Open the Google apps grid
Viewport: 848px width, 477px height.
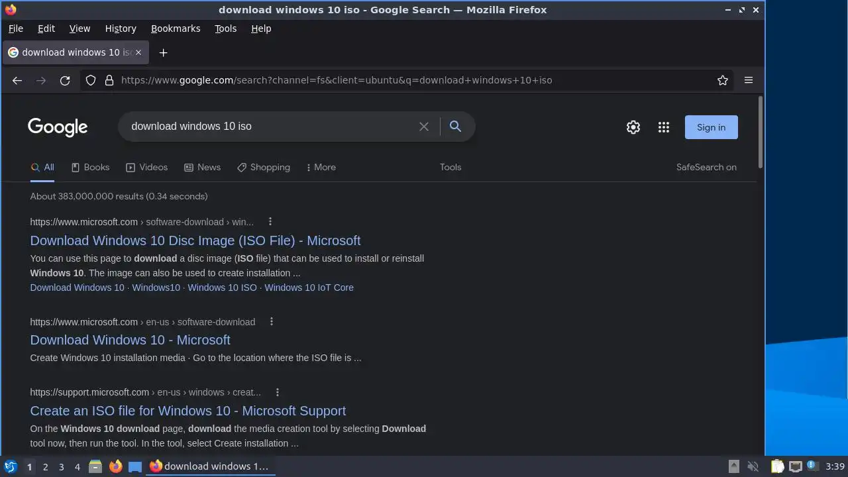(x=664, y=127)
